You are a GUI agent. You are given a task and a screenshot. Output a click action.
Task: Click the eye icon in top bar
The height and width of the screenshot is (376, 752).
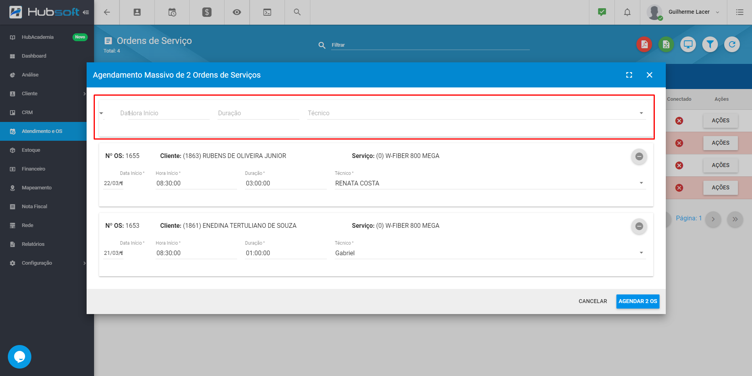click(x=237, y=12)
